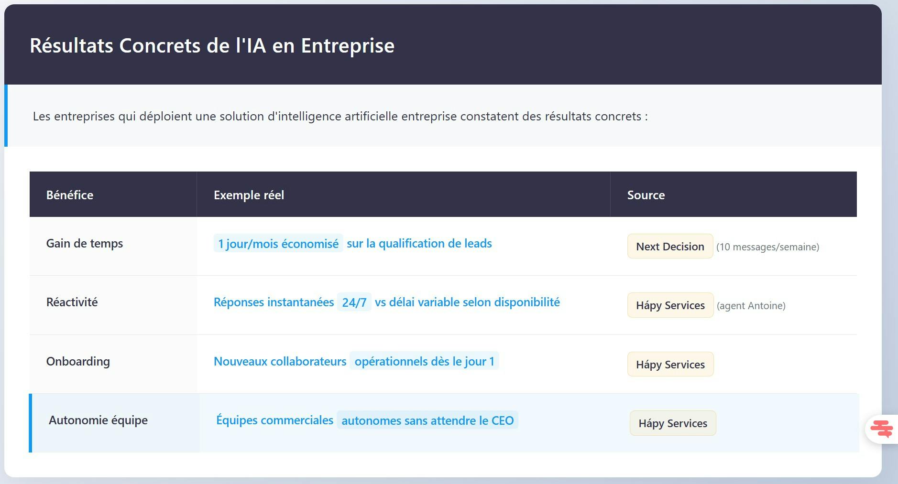Click '(agent Antoine)' annotation text
Screen dimensions: 898x484
[751, 306]
